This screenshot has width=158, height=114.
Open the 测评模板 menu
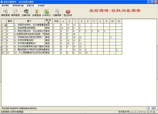click(x=5, y=5)
